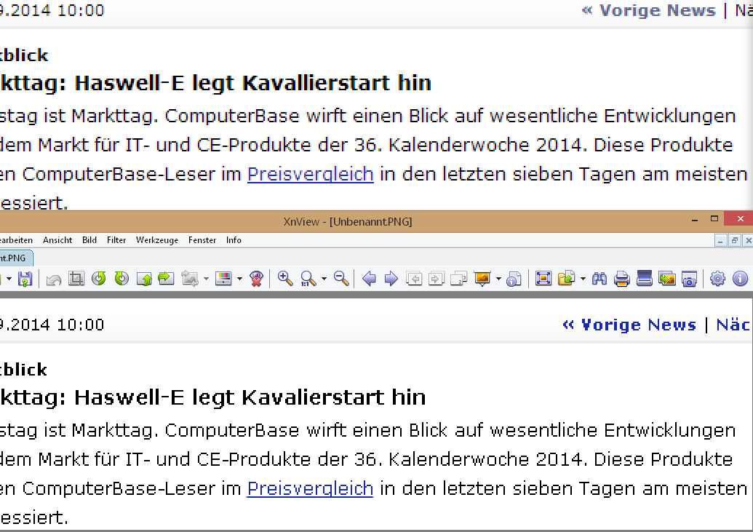Image resolution: width=753 pixels, height=532 pixels.
Task: Click the Resize image icon
Action: point(190,279)
